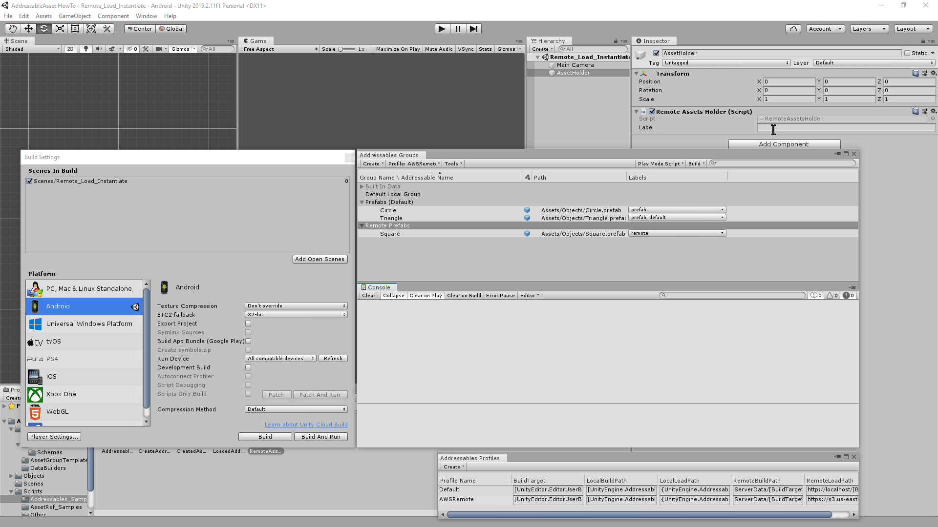This screenshot has width=938, height=527.
Task: Click the step-frame button
Action: tap(473, 29)
